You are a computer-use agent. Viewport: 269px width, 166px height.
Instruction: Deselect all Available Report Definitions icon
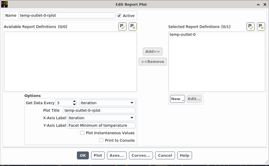pyautogui.click(x=132, y=27)
